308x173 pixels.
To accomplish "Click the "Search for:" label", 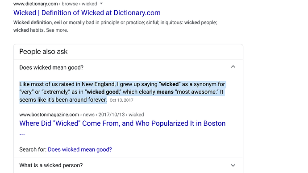I will click(x=33, y=149).
